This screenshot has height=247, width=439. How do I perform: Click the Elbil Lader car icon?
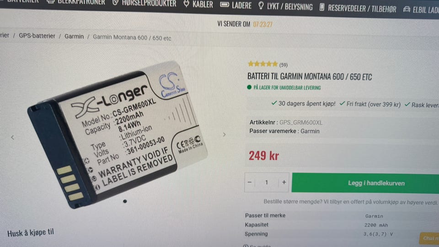[x=407, y=10]
